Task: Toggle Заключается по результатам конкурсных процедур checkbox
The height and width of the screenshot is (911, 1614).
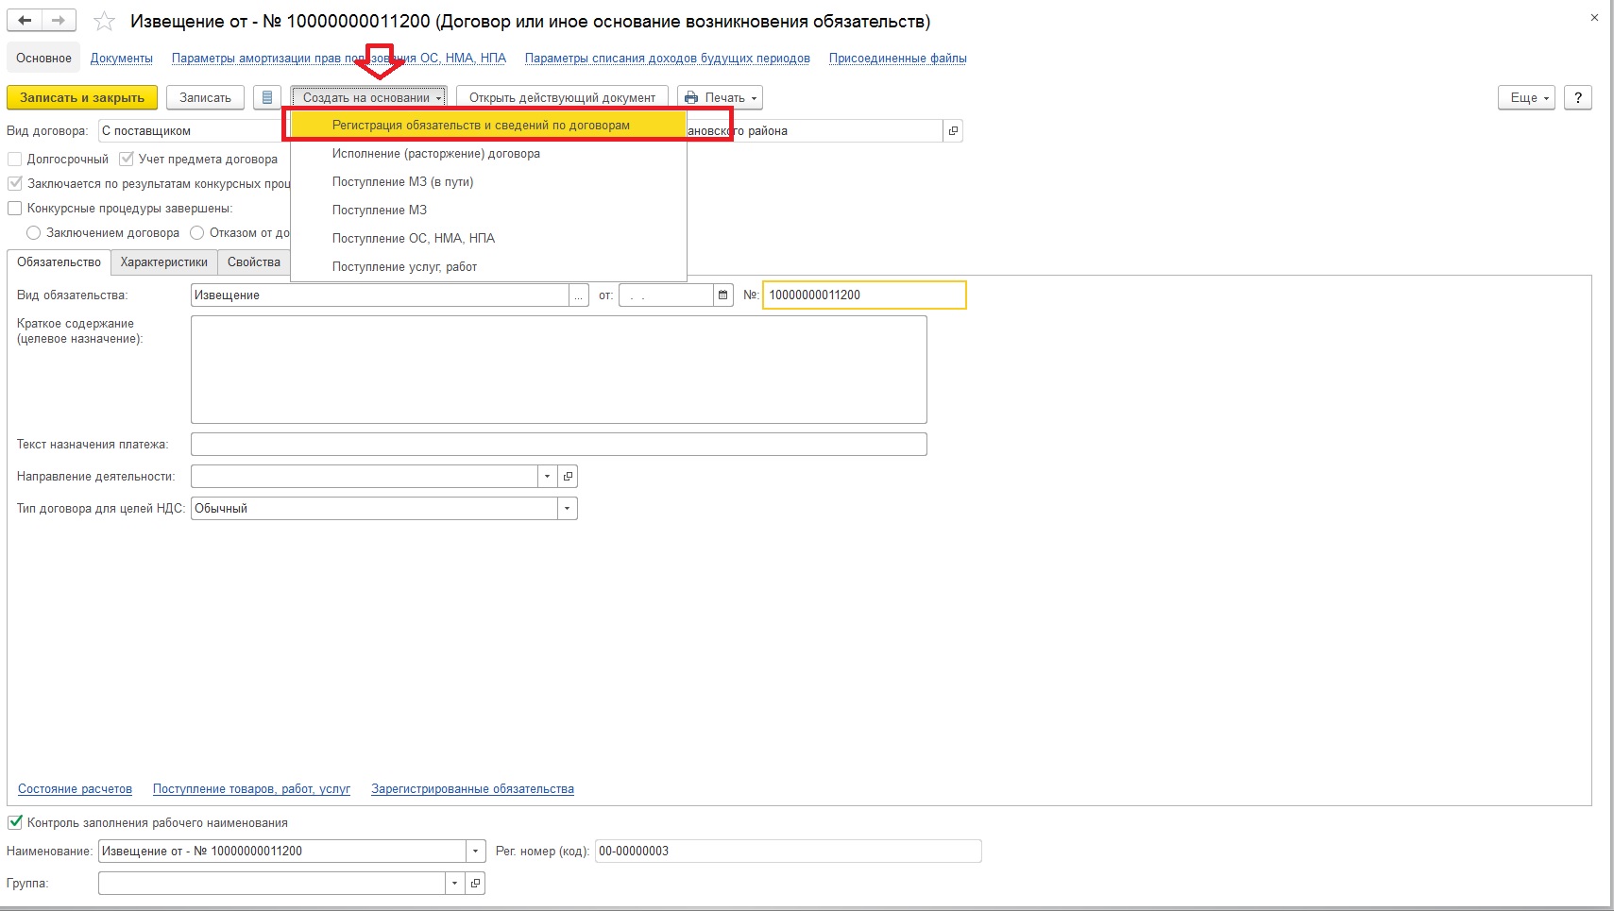Action: pos(14,183)
